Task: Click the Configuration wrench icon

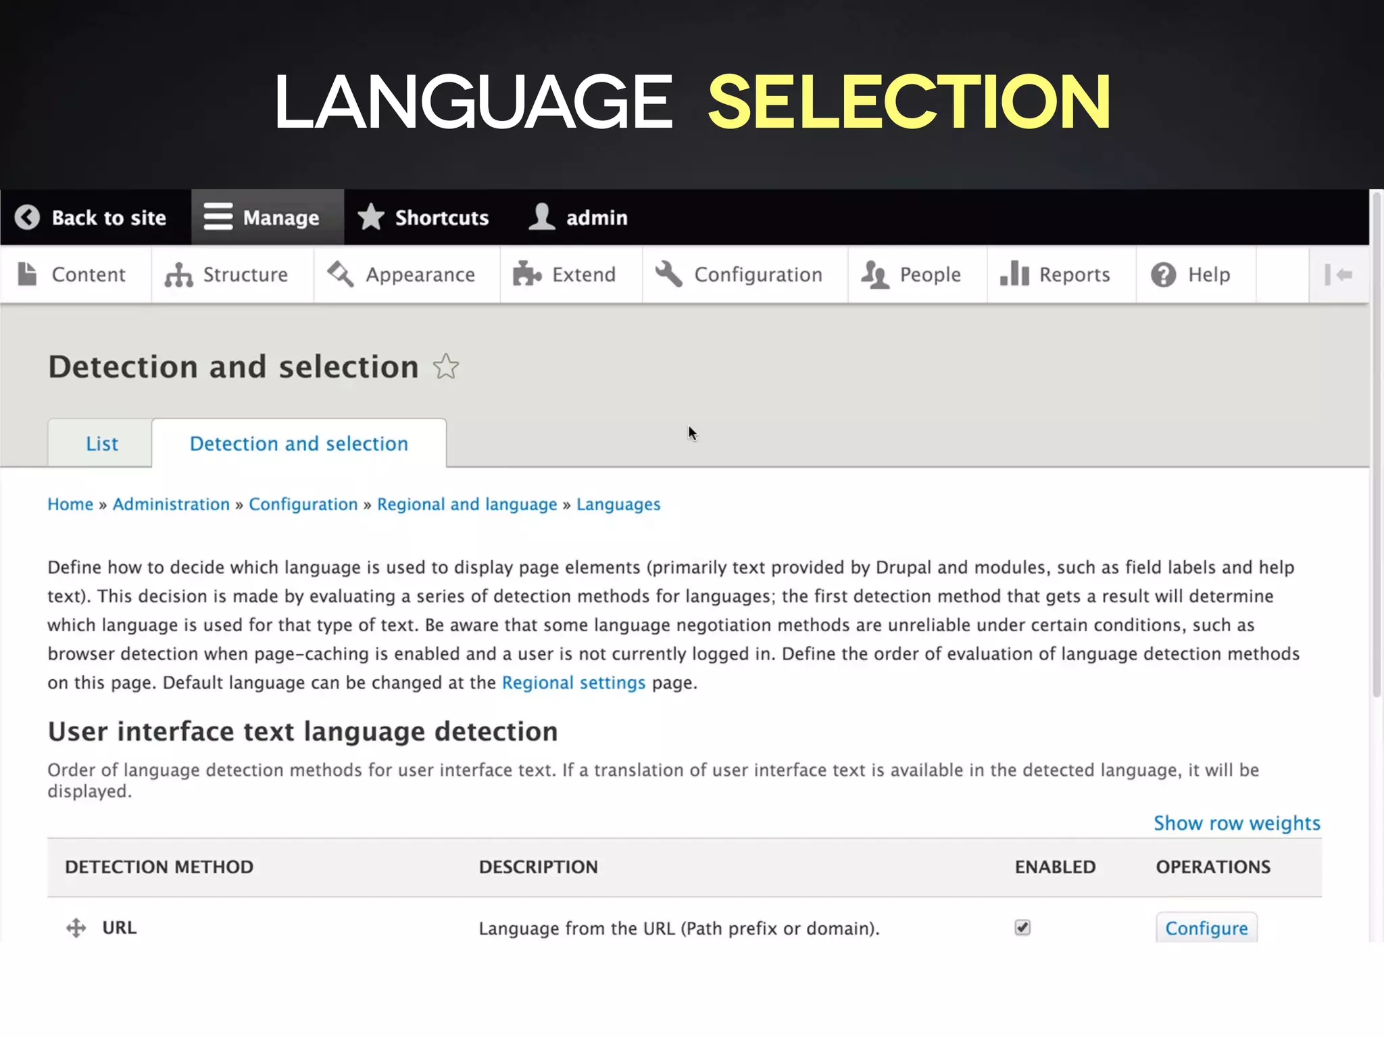Action: tap(669, 274)
